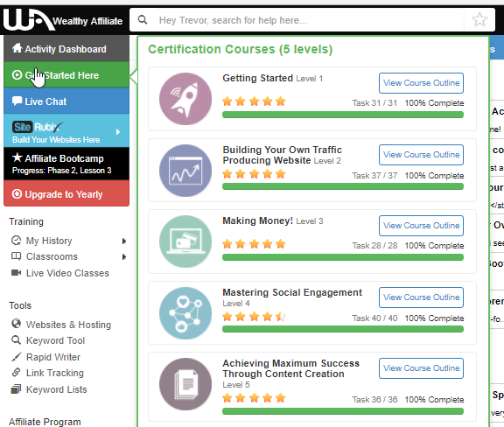Click the Websites & Hosting globe icon
The height and width of the screenshot is (427, 504).
pos(16,324)
